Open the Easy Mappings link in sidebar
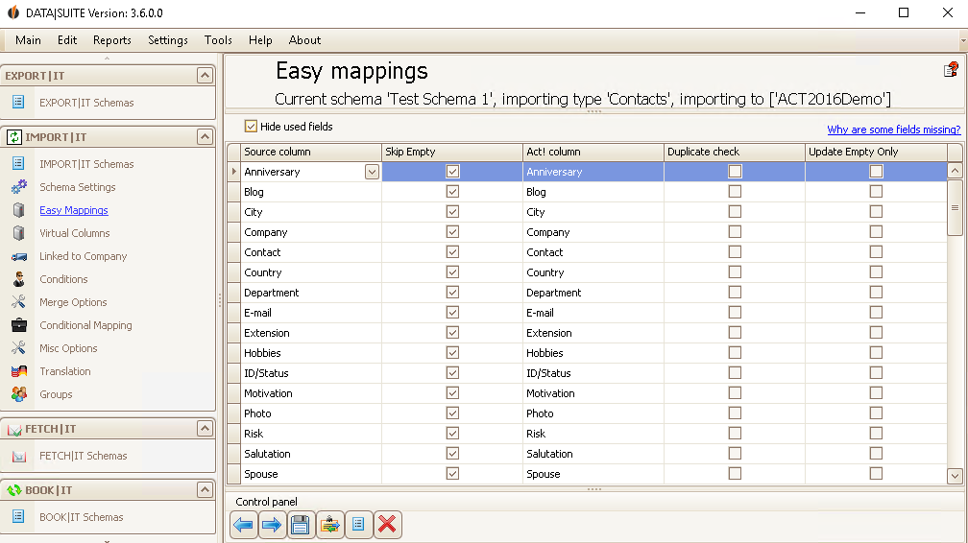Viewport: 968px width, 543px height. coord(74,210)
